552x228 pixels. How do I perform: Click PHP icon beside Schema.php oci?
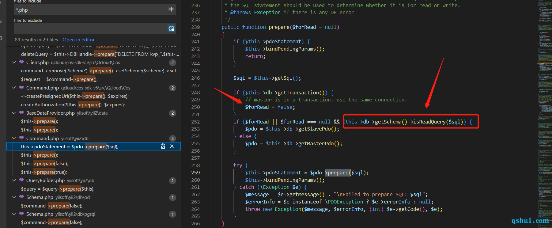click(x=21, y=197)
